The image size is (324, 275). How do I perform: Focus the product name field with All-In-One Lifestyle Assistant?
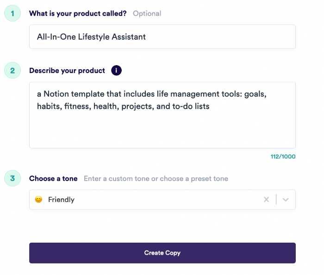162,37
